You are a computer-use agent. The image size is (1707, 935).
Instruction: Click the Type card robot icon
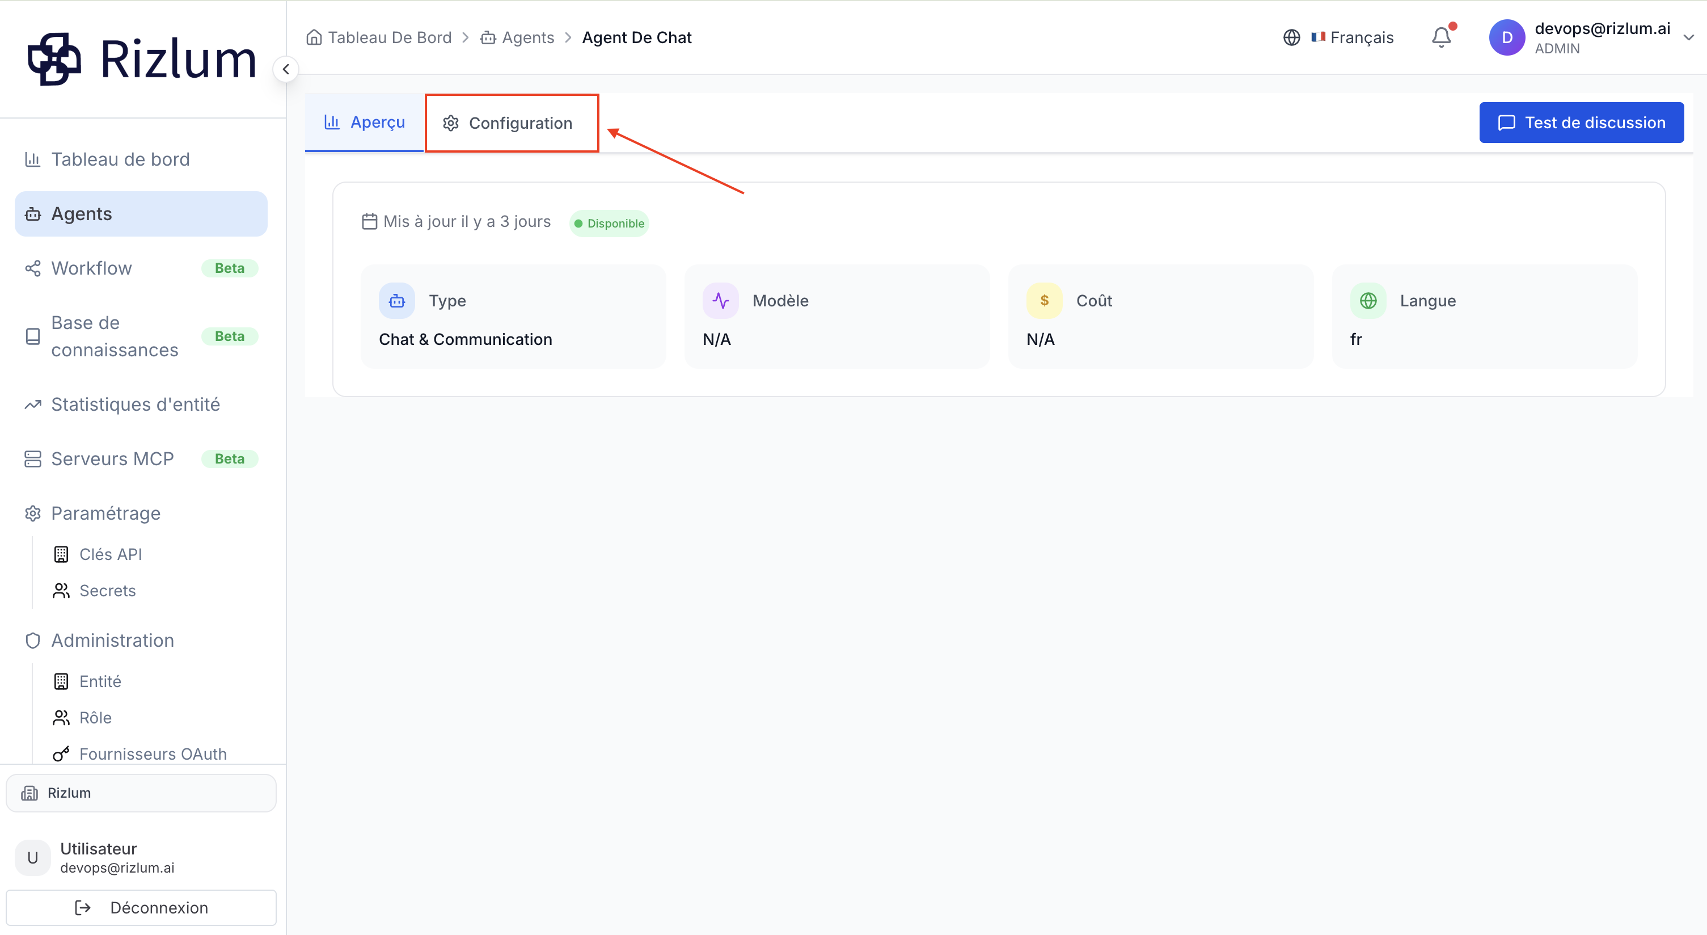397,301
